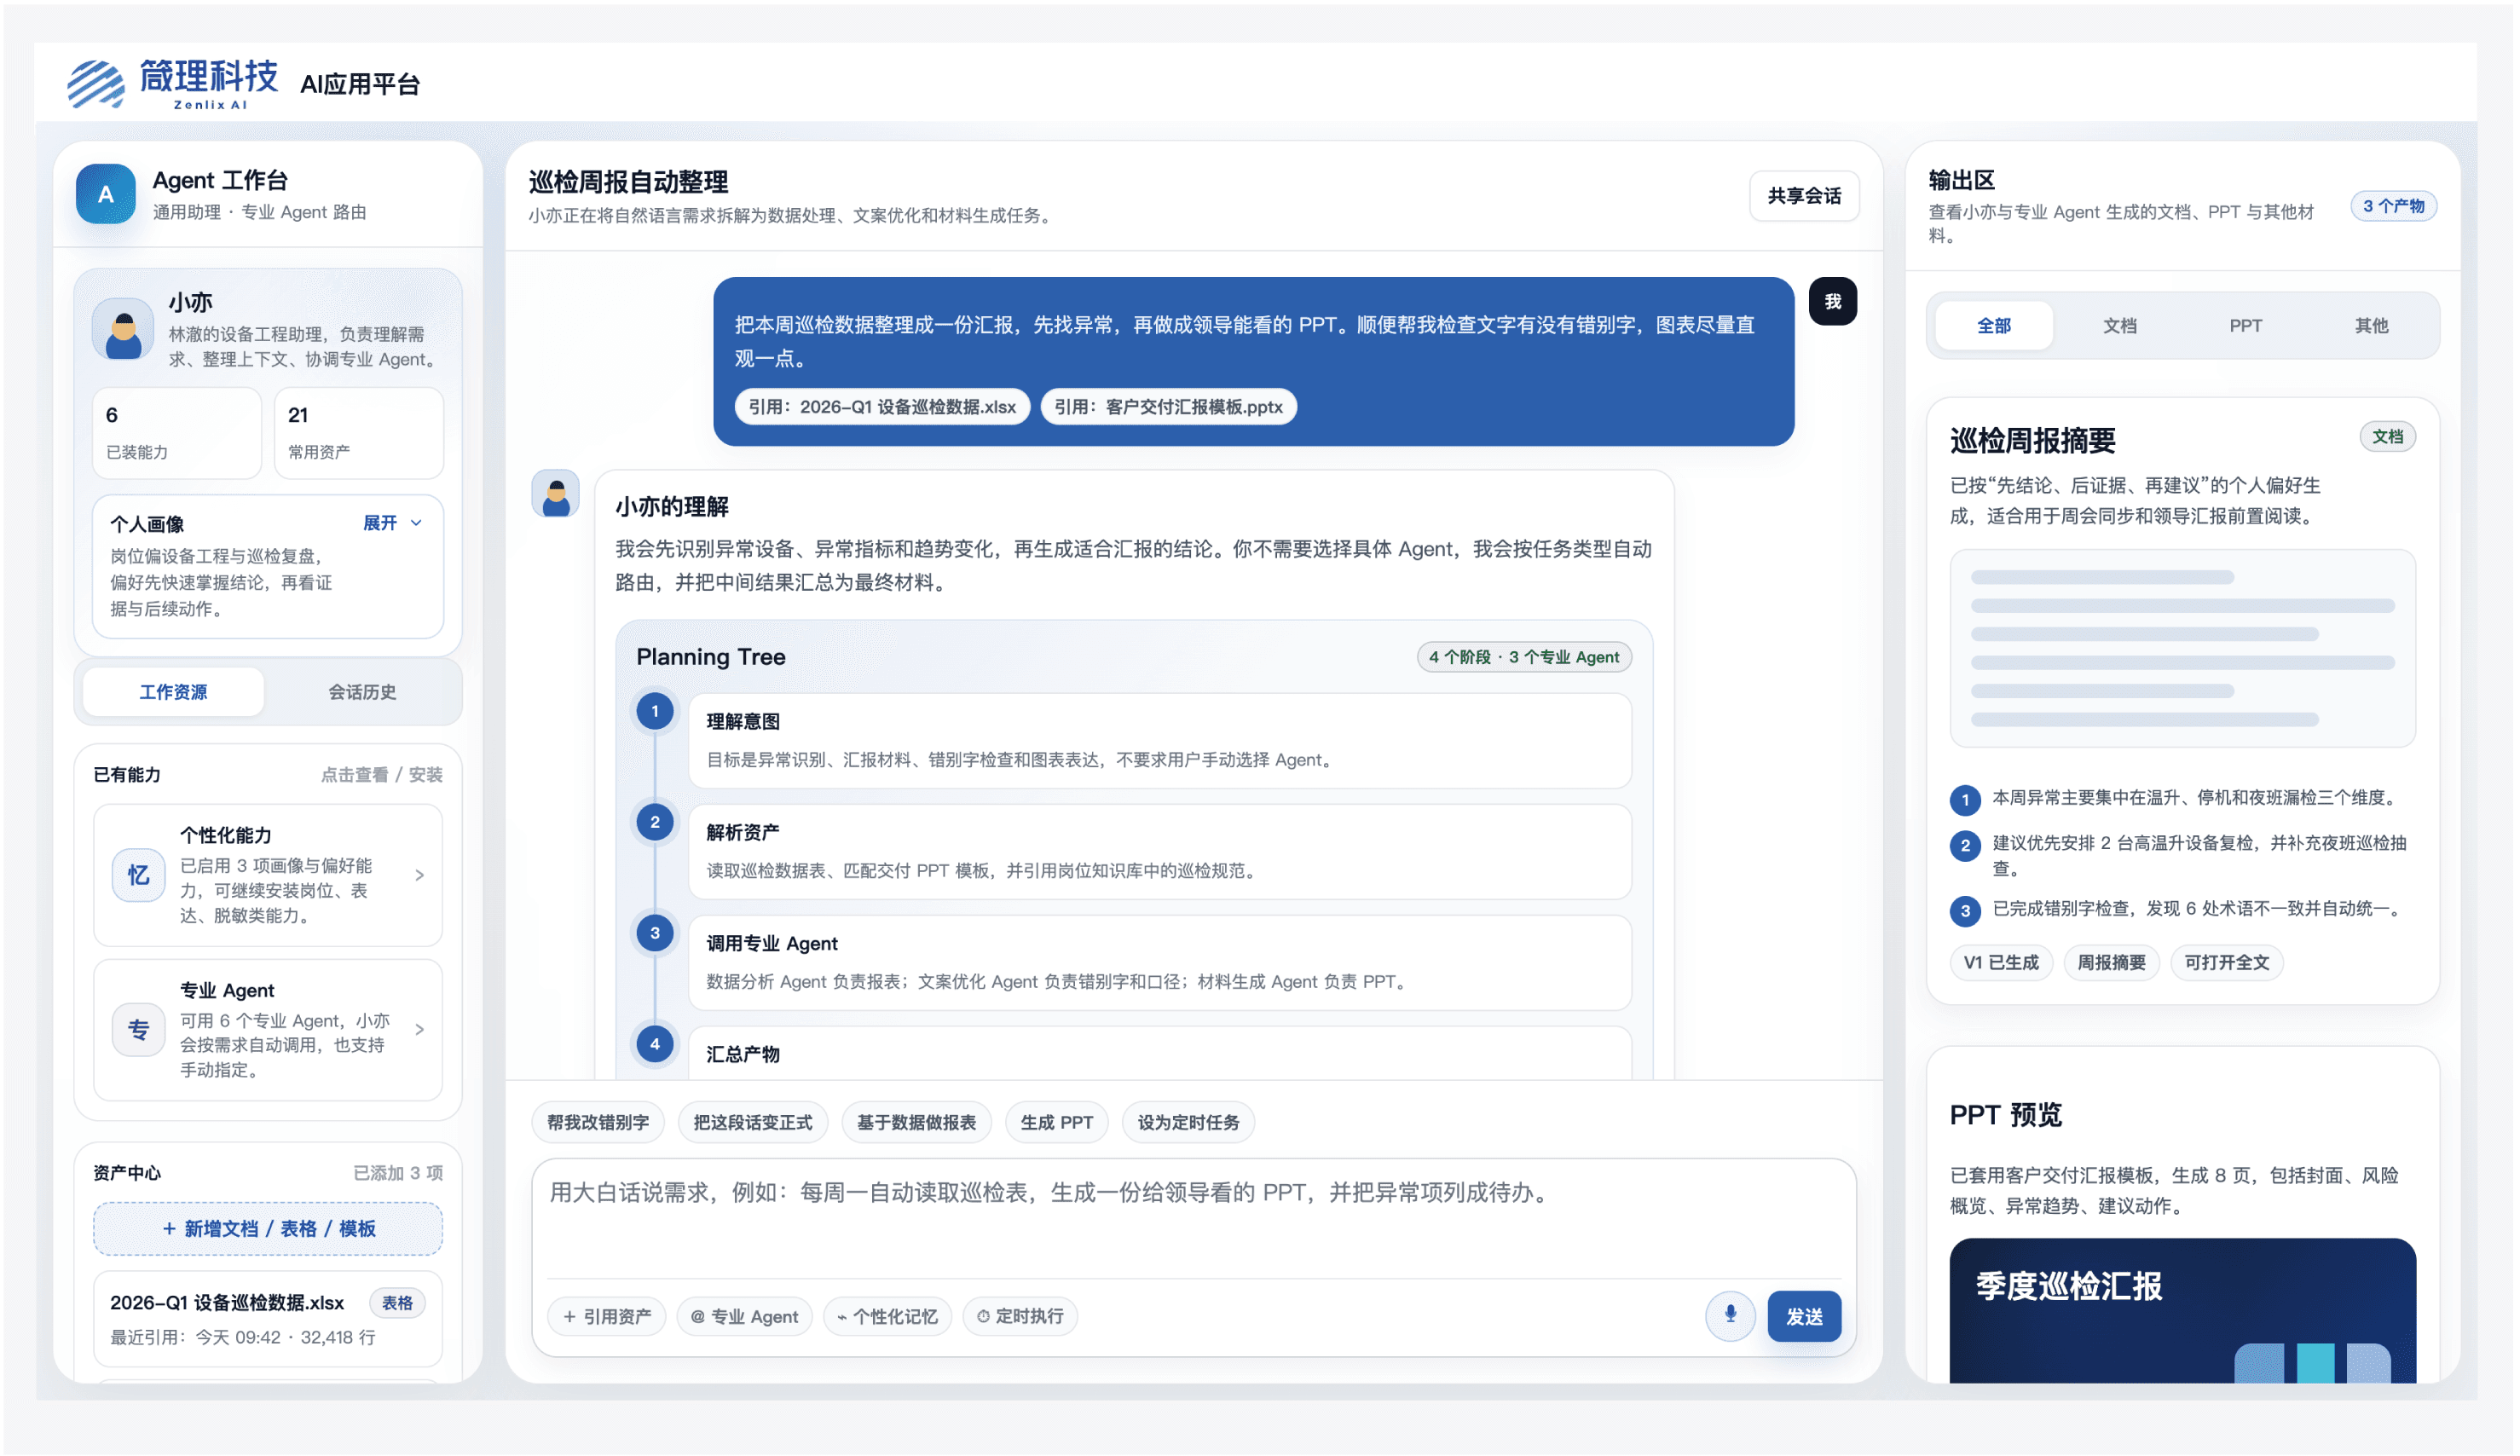Click the @ 专业 Agent toolbar button
Image resolution: width=2520 pixels, height=1456 pixels.
pyautogui.click(x=745, y=1316)
